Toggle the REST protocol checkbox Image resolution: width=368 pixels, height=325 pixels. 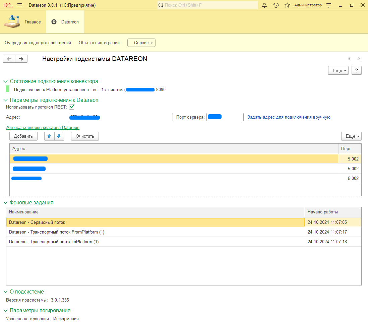click(71, 107)
